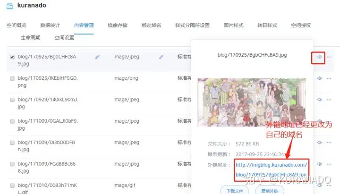The height and width of the screenshot is (194, 340).
Task: Select file name blog/171009/0GALJI0bF9.jpg
Action: (48, 125)
